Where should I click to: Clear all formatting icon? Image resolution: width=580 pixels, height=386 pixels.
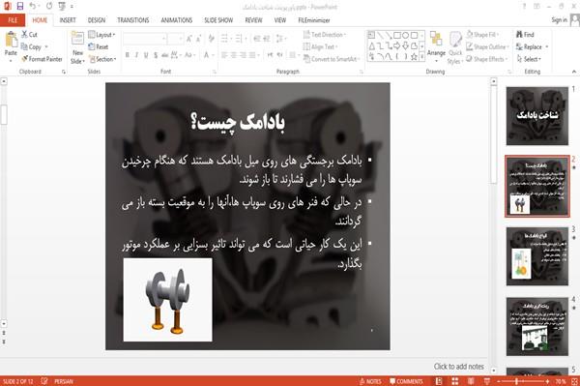tap(211, 38)
